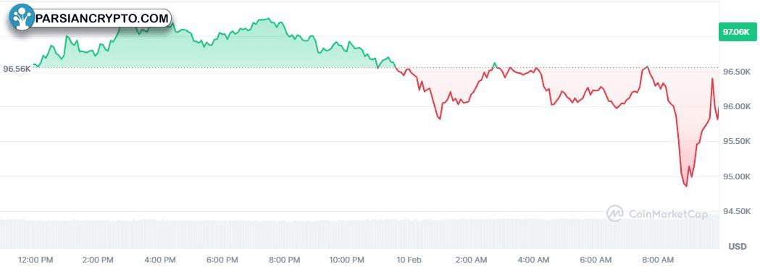Click the 10 Feb date marker

click(409, 260)
